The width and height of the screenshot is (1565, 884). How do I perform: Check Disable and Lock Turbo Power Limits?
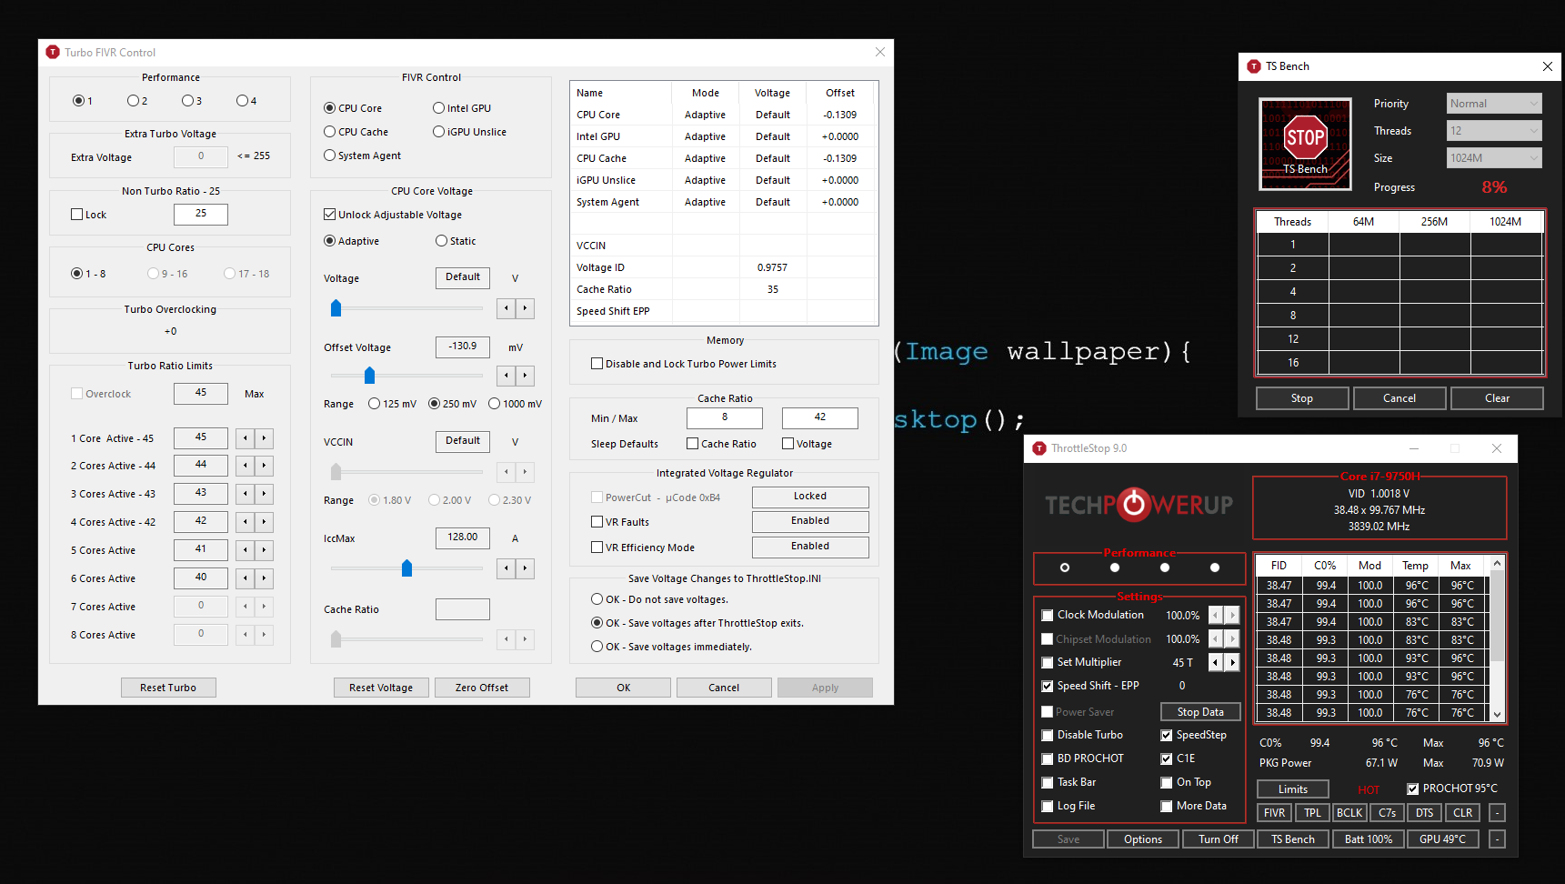pos(597,364)
